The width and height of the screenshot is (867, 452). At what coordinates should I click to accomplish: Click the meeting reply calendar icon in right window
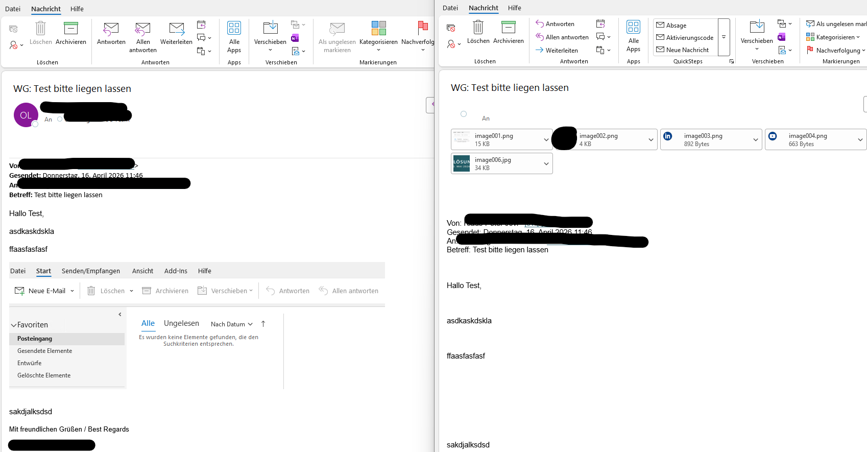click(x=600, y=24)
